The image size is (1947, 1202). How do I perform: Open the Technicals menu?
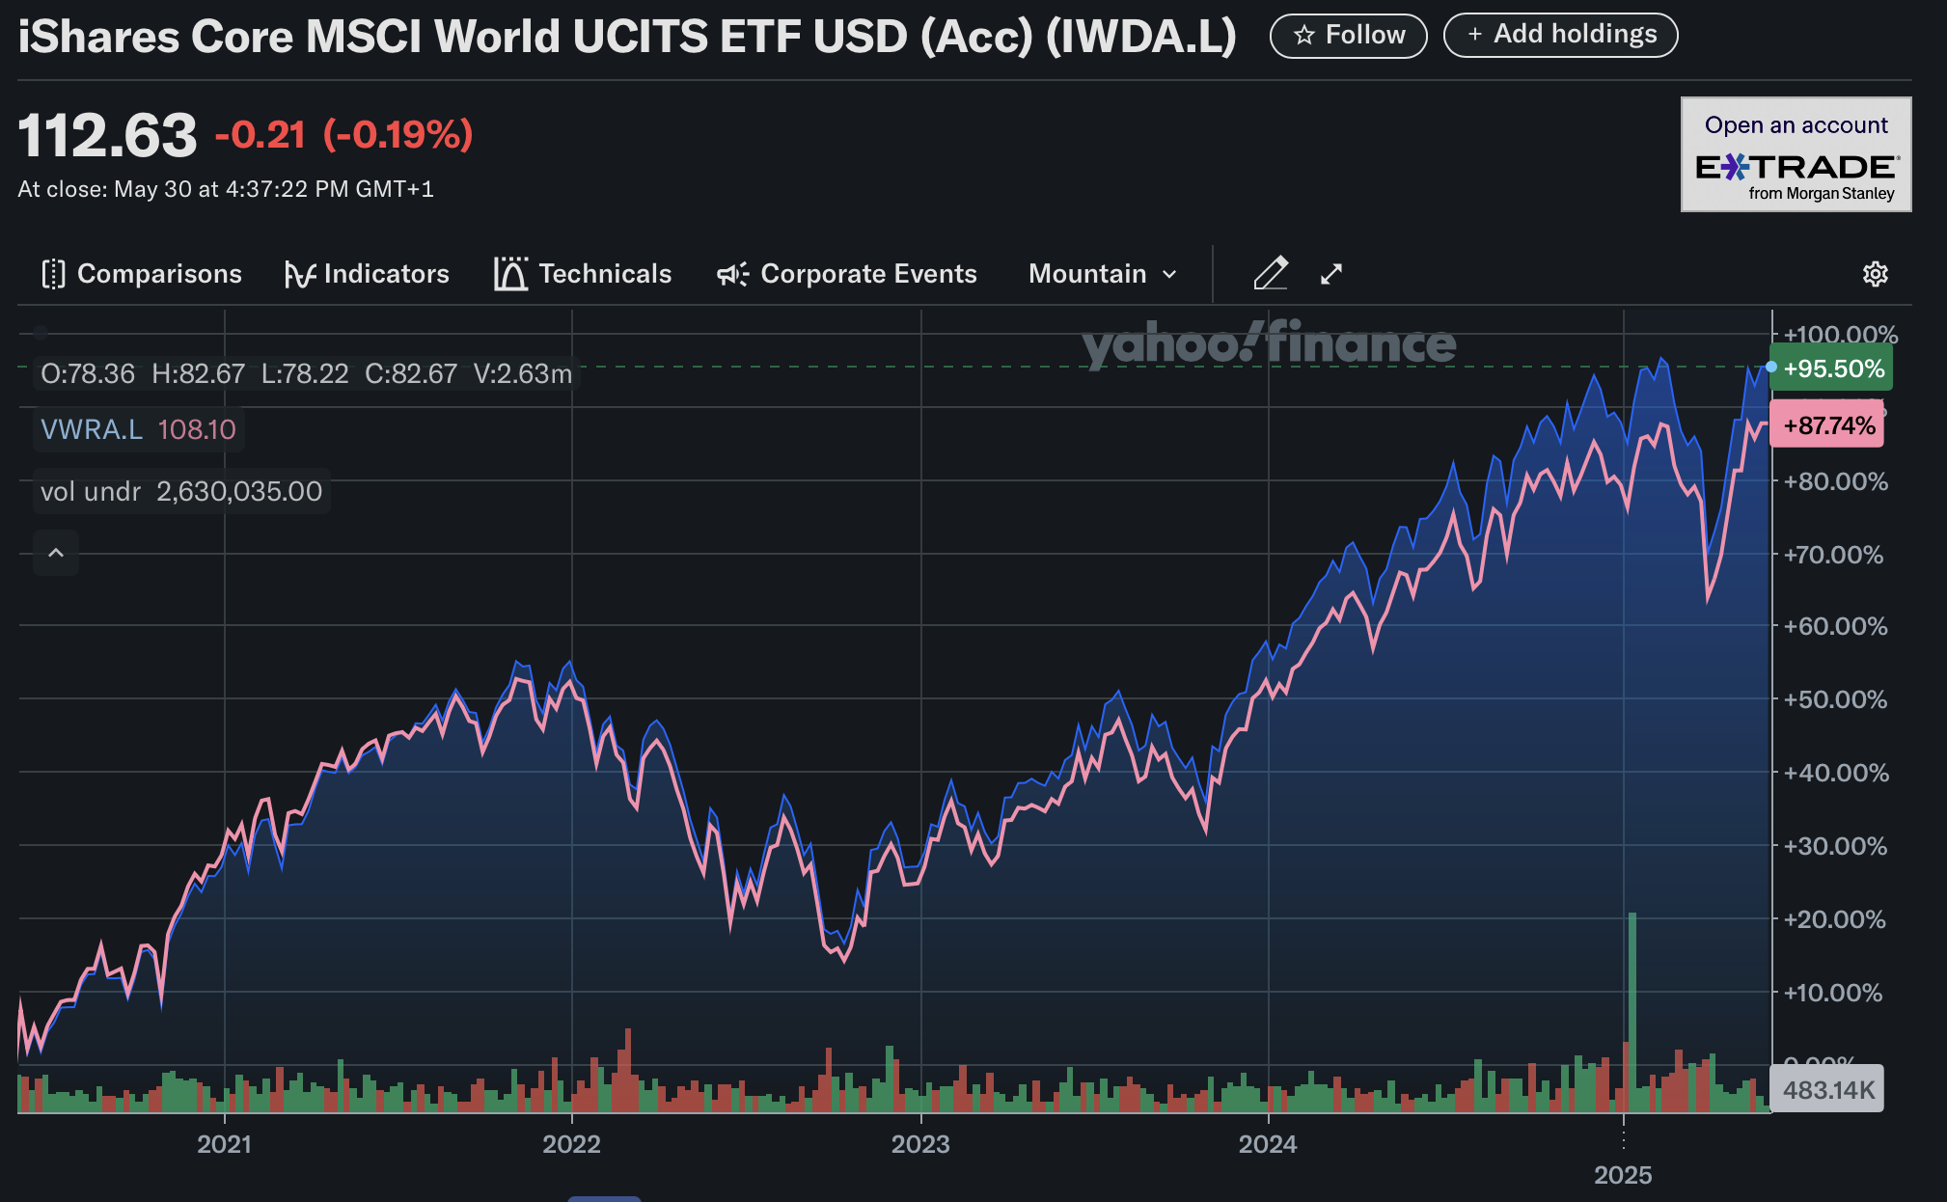point(604,274)
